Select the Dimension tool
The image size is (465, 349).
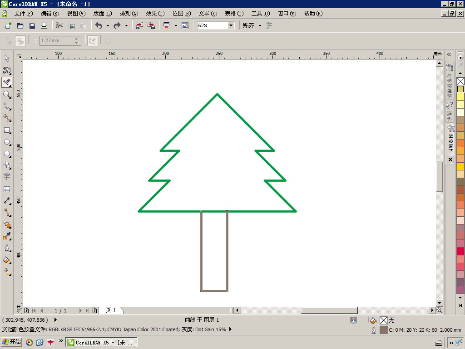[7, 201]
